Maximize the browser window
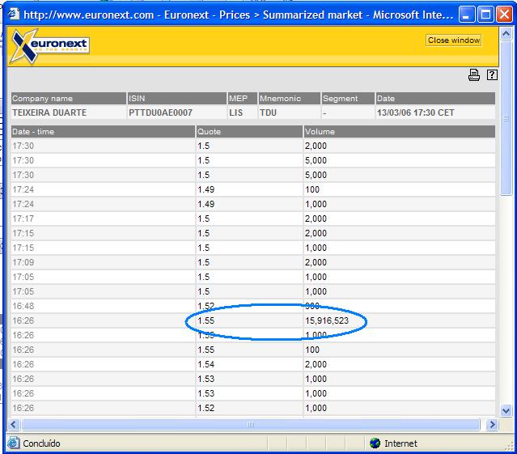 pos(486,14)
